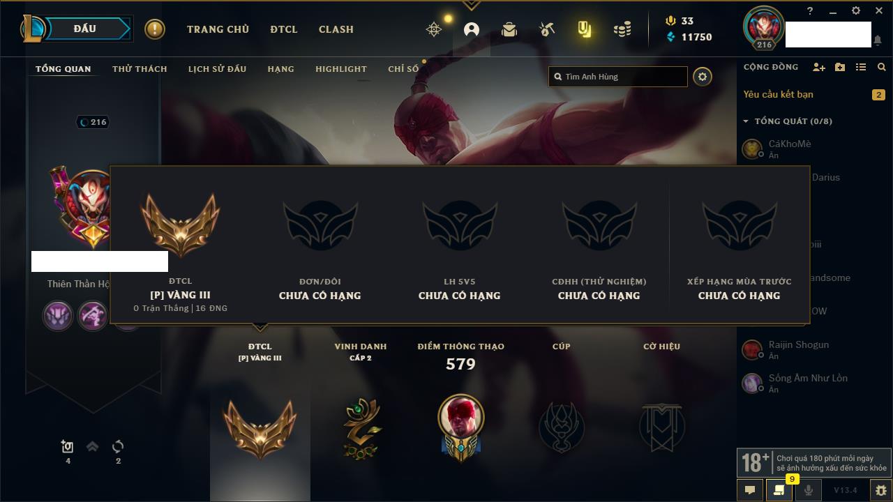This screenshot has height=502, width=893.
Task: Toggle the voice microphone button
Action: click(x=809, y=490)
